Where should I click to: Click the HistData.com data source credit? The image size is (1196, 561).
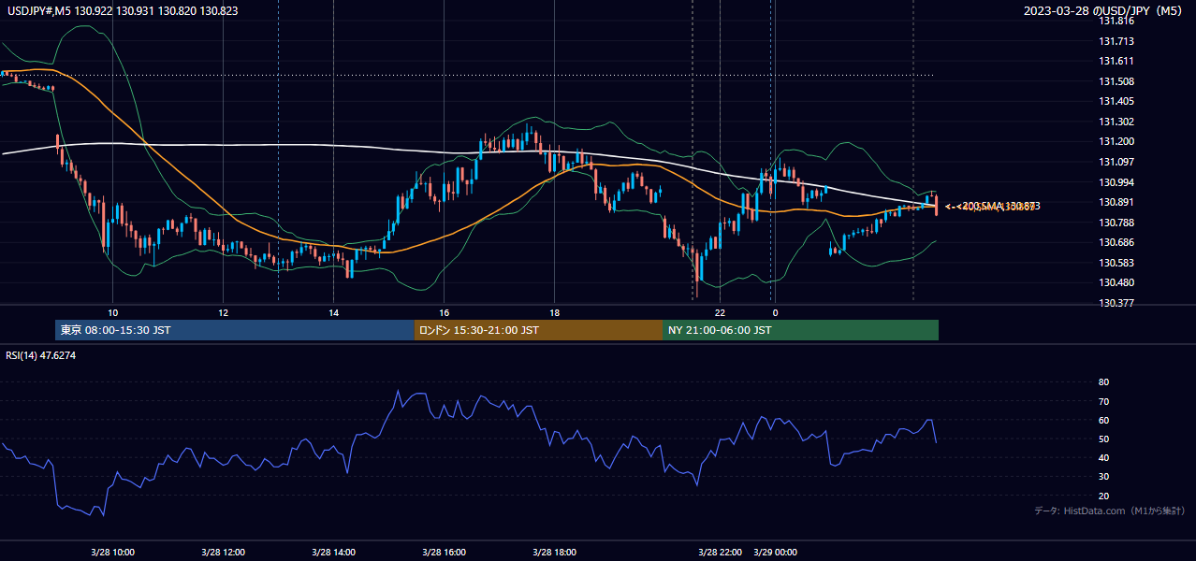pyautogui.click(x=1110, y=511)
